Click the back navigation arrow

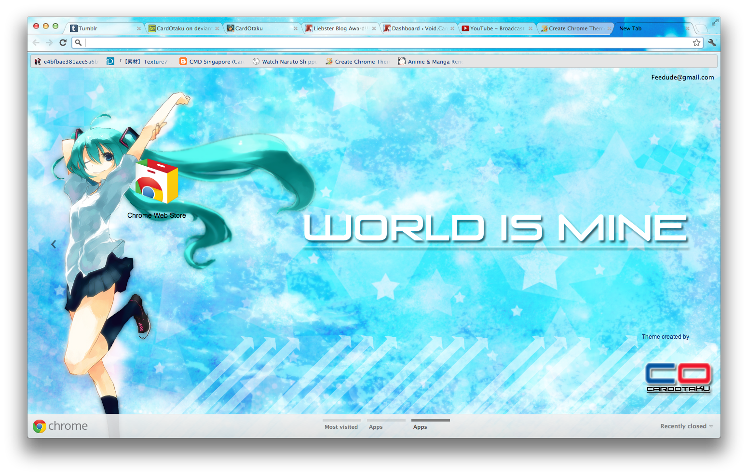[36, 42]
